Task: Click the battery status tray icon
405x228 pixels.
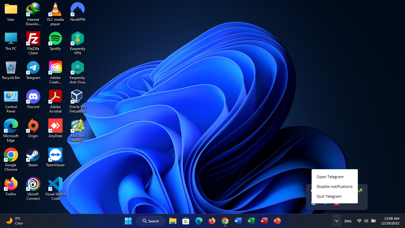Action: (374, 221)
